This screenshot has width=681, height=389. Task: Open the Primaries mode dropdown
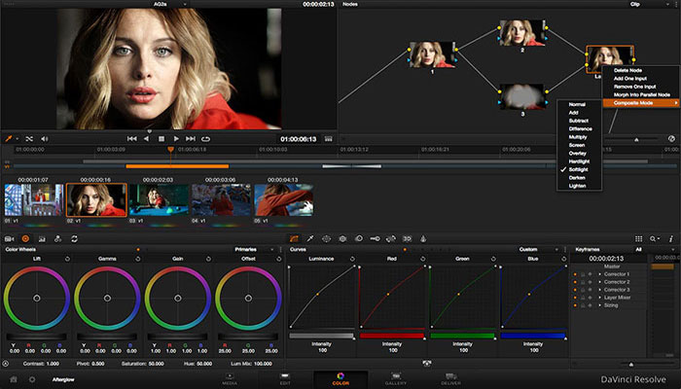(255, 250)
